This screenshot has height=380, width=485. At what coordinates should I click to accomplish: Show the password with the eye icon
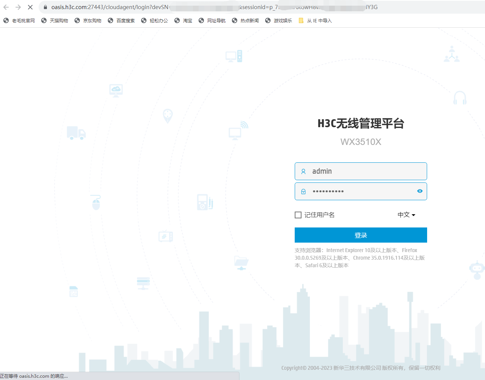pos(420,191)
